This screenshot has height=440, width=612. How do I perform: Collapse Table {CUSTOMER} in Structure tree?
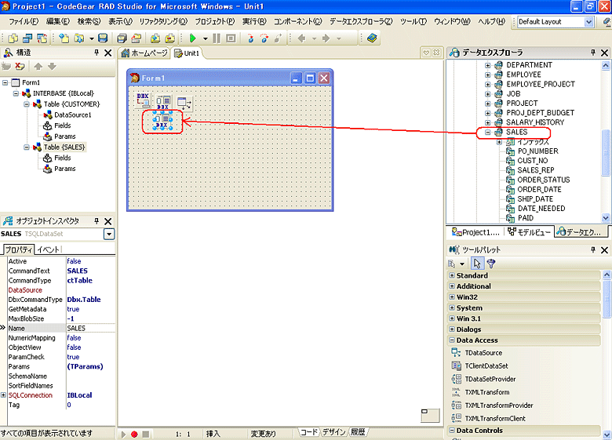click(x=27, y=104)
